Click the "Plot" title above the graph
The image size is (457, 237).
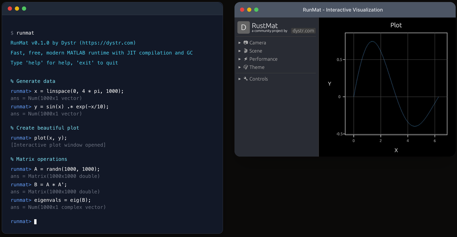click(396, 25)
